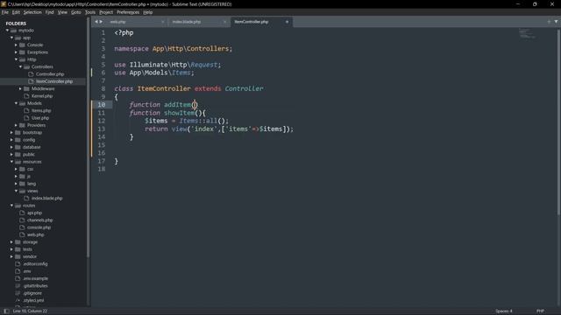The image size is (561, 315).
Task: Toggle the sidebar using status bar icon
Action: (x=6, y=311)
